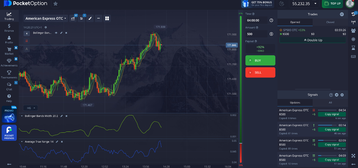Switch to the Opened trades tab

coord(295,22)
